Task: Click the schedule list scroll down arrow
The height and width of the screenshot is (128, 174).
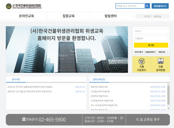Action: pyautogui.click(x=168, y=109)
